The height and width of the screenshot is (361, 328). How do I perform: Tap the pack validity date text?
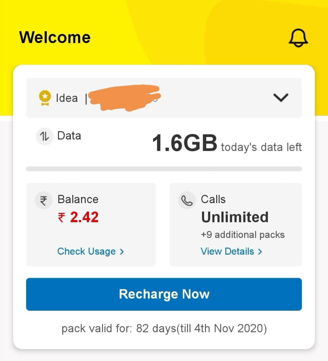click(164, 329)
